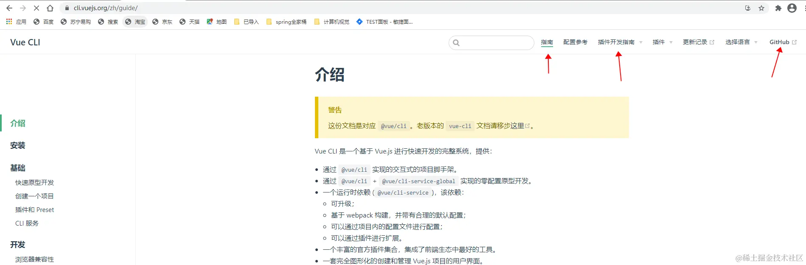Screen dimensions: 806x265
Task: Open 浏览器兼容性 in sidebar
Action: point(35,259)
